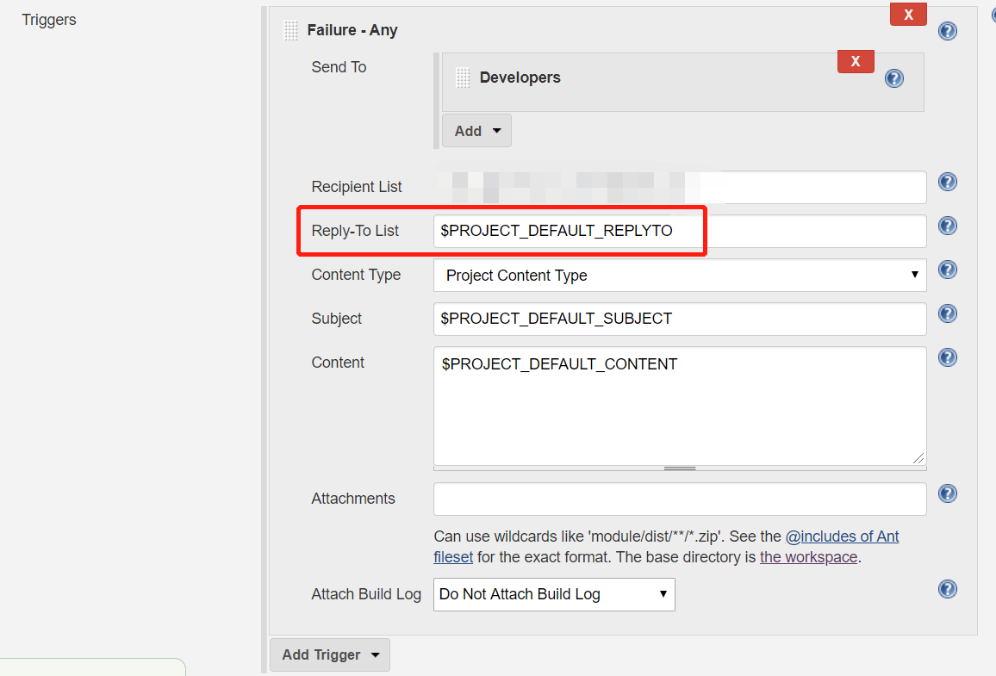Remove the Developers recipient entry

(x=856, y=61)
